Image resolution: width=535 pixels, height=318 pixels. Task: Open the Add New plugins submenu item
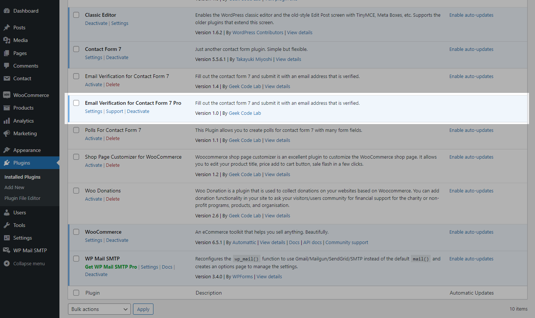click(14, 188)
